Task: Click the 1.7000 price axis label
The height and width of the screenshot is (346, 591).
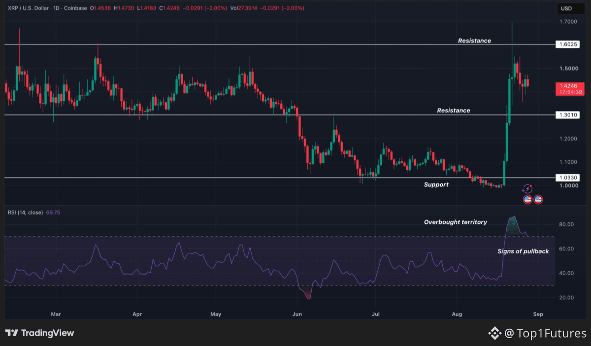Action: coord(568,22)
